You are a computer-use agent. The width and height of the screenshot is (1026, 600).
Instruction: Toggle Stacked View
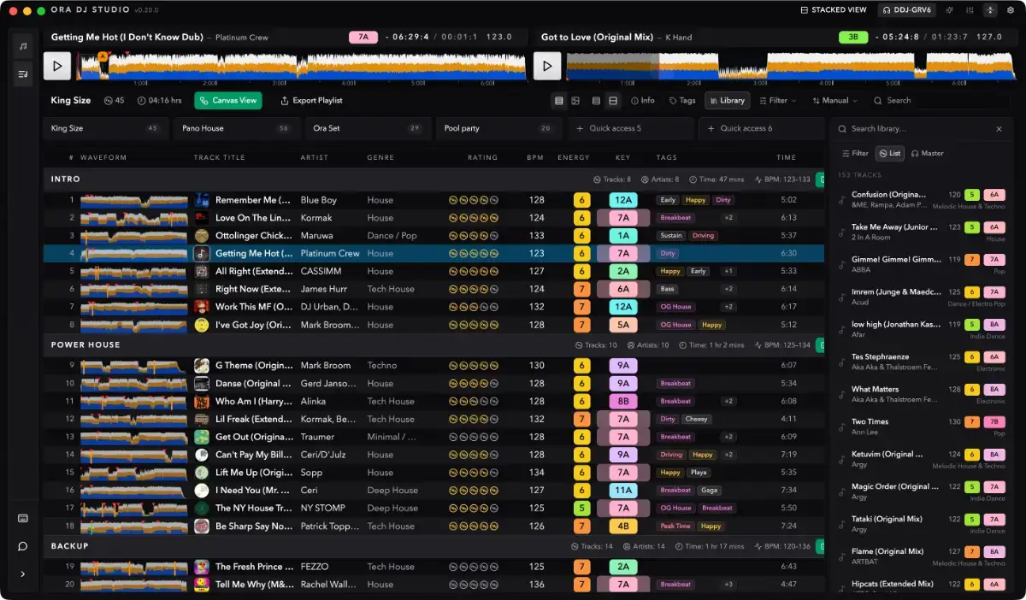click(x=834, y=10)
